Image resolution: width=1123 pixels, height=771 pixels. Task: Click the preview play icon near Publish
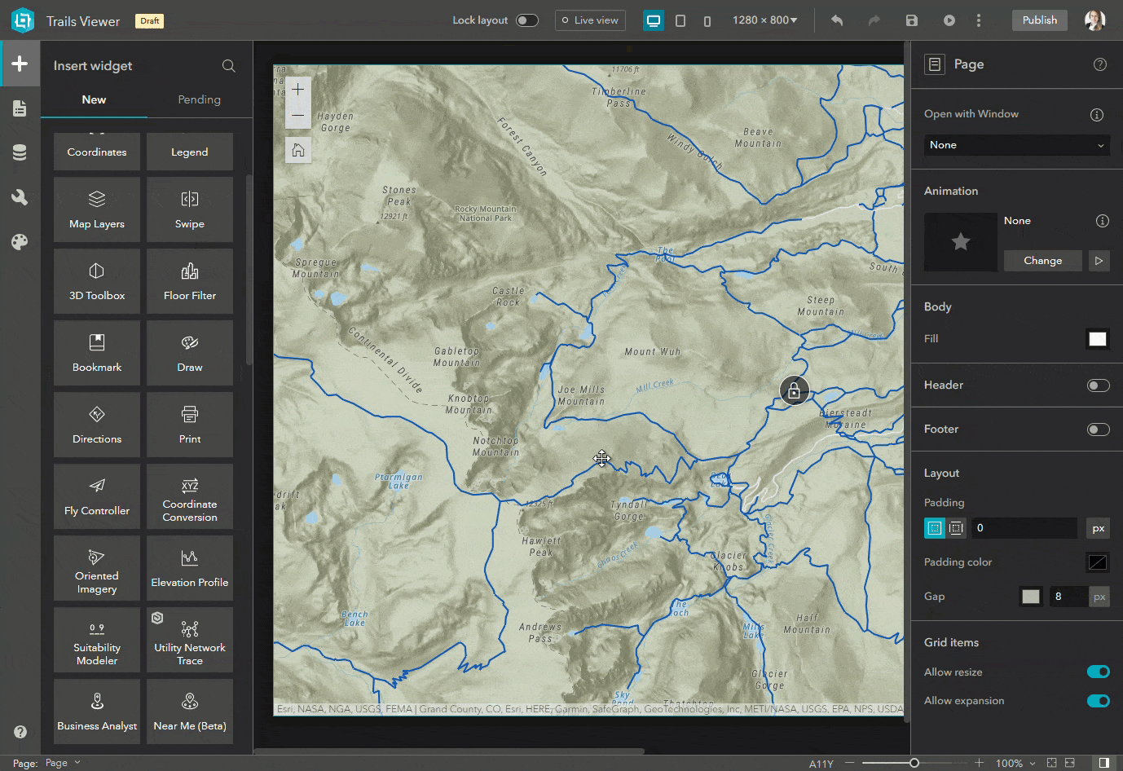(949, 20)
